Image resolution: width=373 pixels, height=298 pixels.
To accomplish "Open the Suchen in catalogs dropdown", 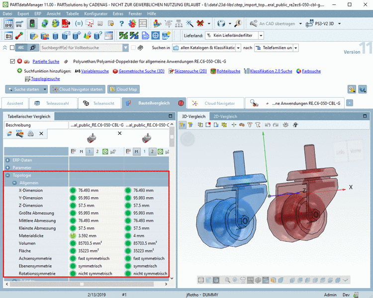I will coord(238,48).
